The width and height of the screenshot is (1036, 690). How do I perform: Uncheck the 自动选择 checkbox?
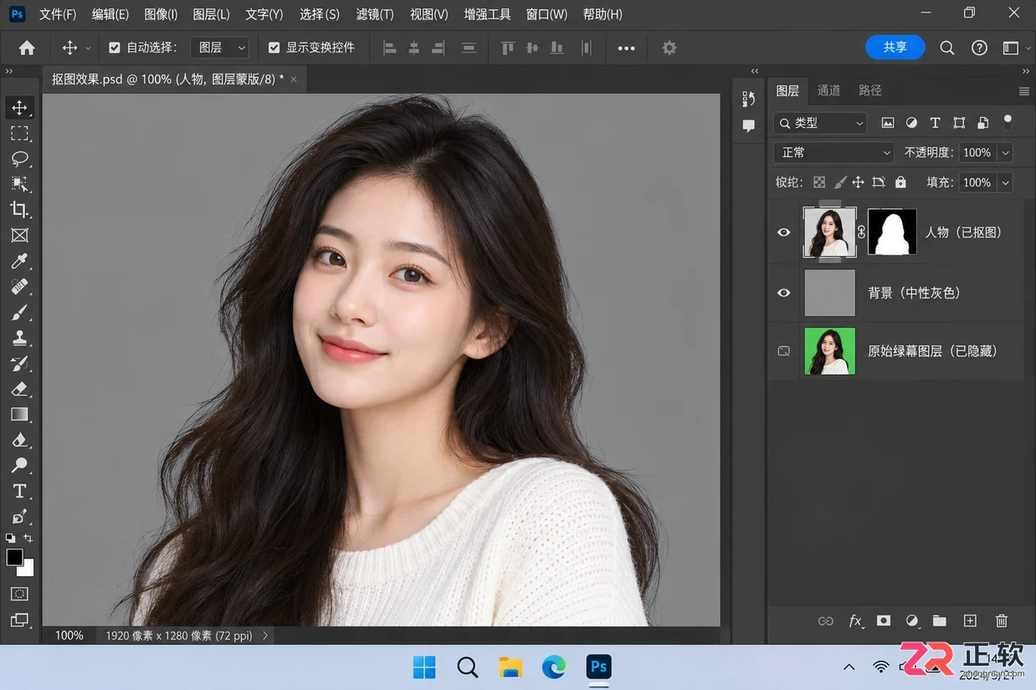(x=115, y=48)
